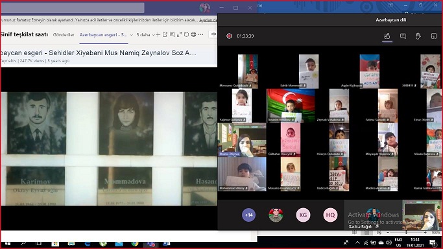Select Sahib Mammadli's video tile
Screen dimensions: 443x249
click(x=309, y=71)
